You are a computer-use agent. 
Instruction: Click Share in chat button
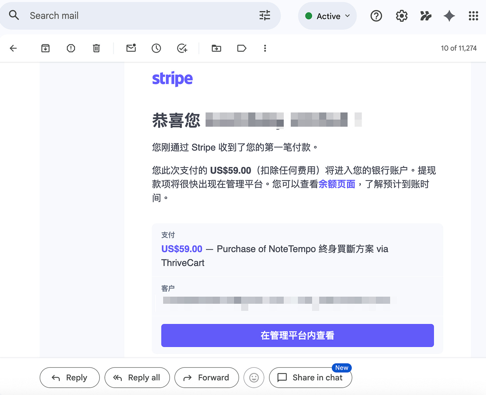310,378
